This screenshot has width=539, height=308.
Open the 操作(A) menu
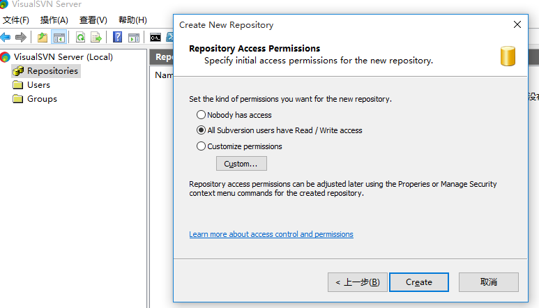[x=54, y=20]
